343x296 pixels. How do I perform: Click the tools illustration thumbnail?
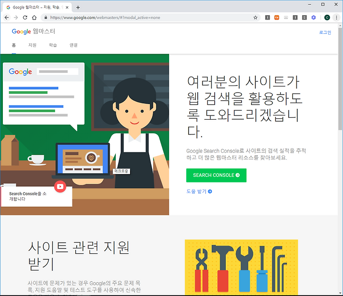click(241, 267)
